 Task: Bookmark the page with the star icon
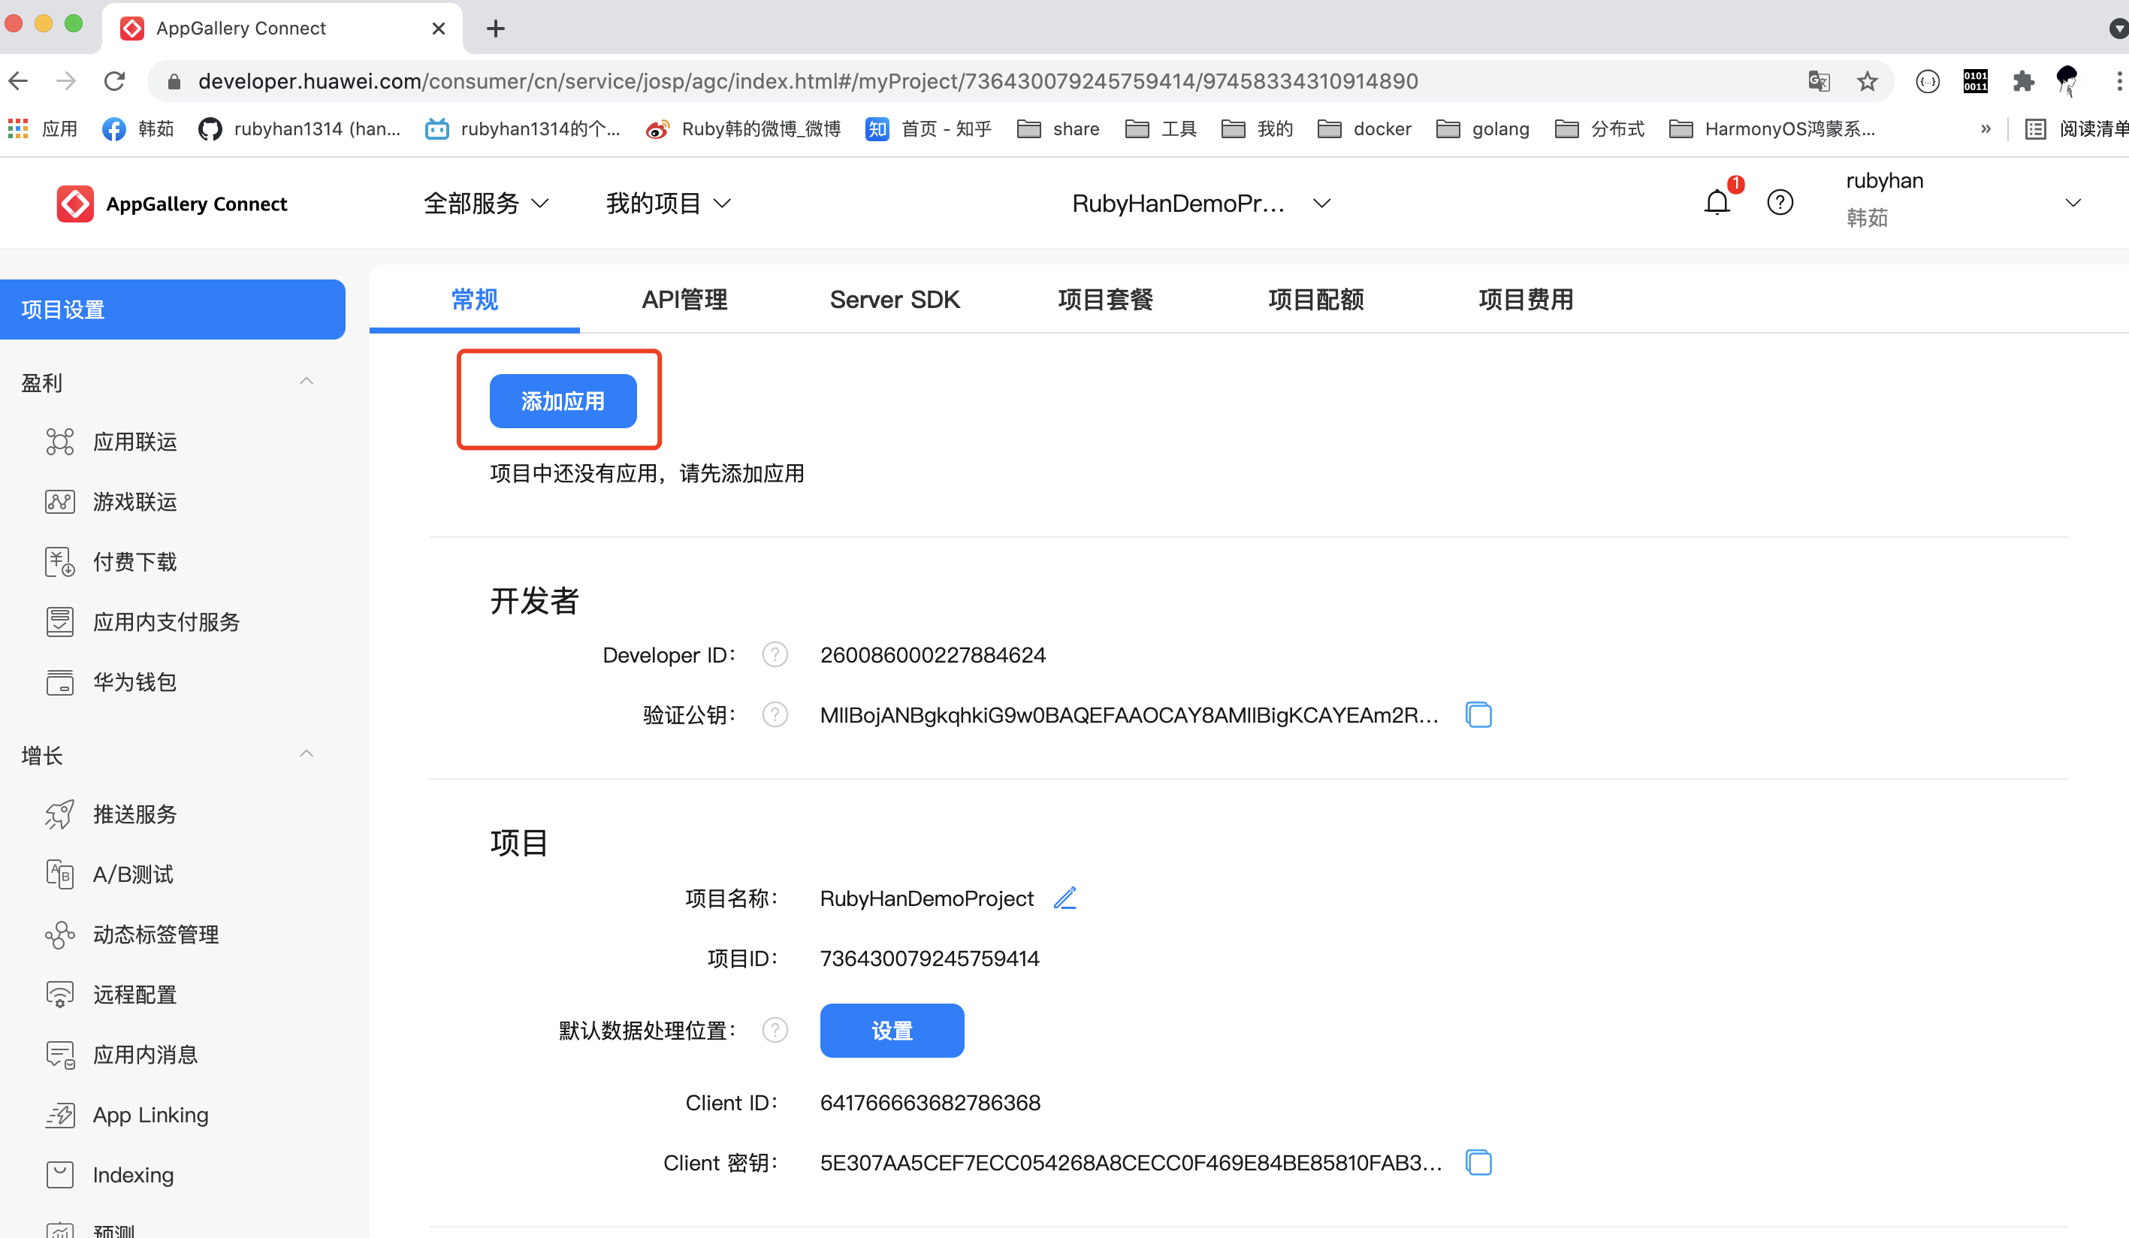pyautogui.click(x=1867, y=81)
